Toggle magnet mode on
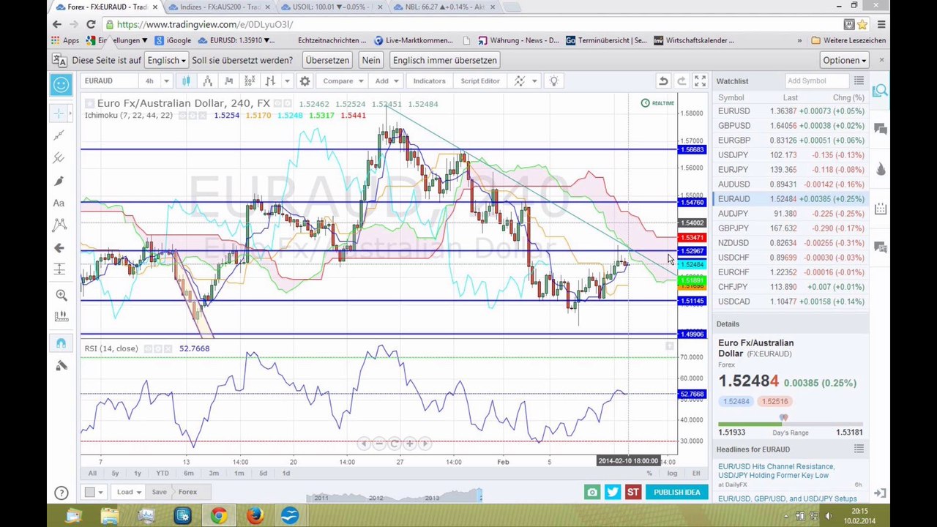937x527 pixels. (61, 343)
